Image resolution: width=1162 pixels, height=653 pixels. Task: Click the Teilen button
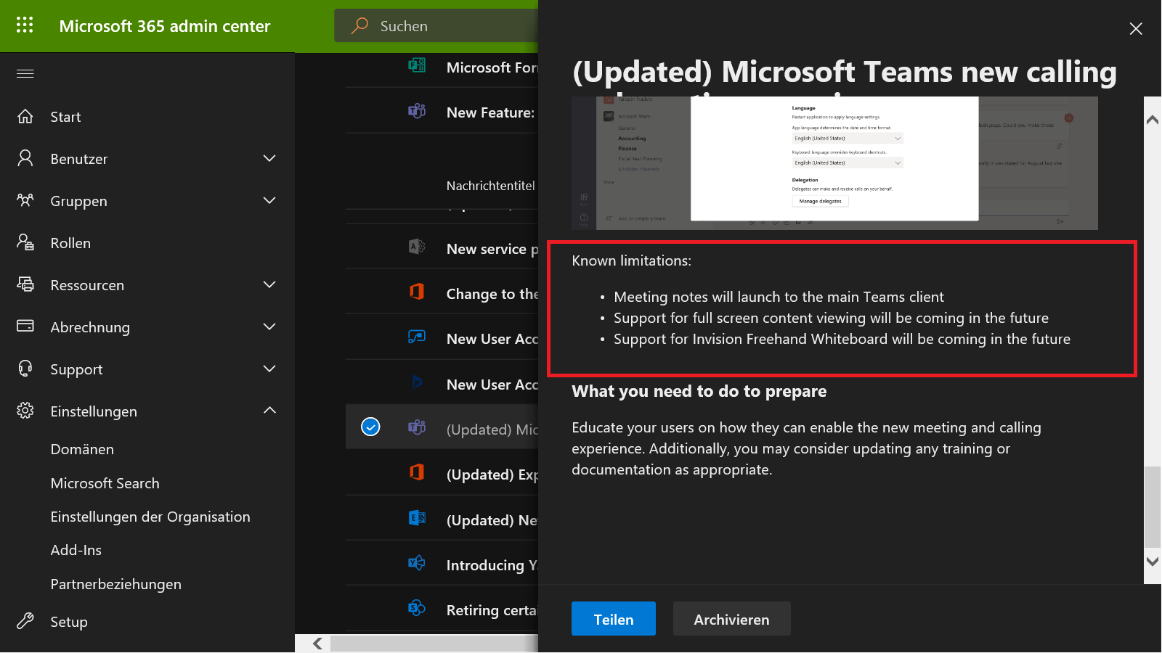[x=614, y=619]
